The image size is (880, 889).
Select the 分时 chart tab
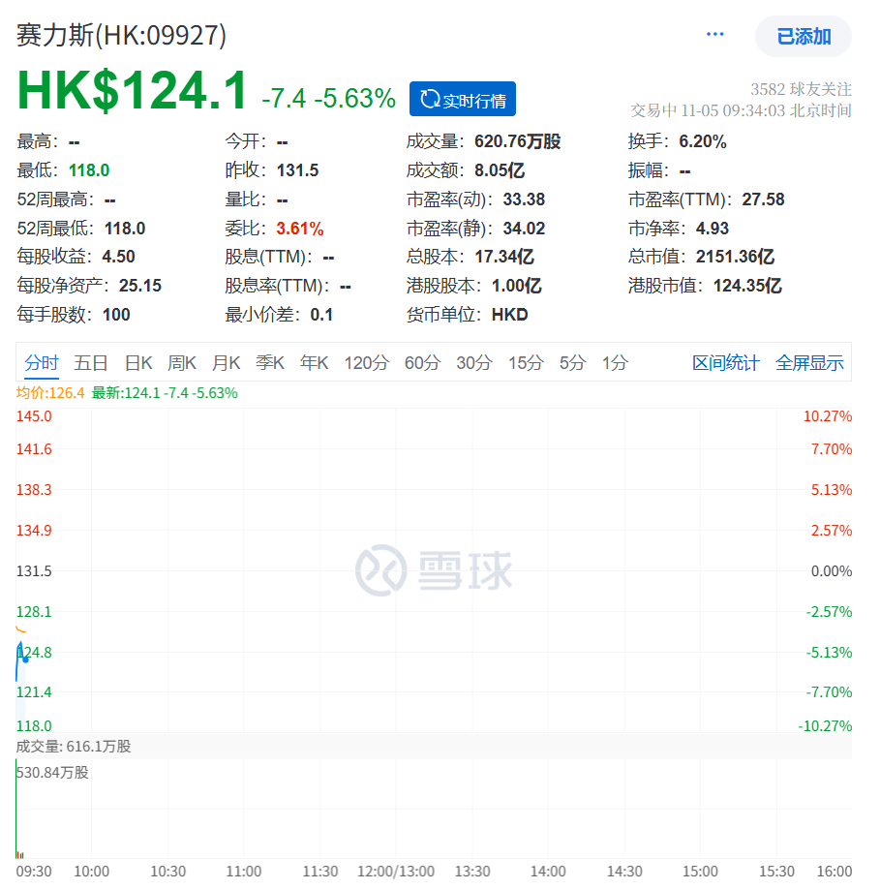point(42,363)
